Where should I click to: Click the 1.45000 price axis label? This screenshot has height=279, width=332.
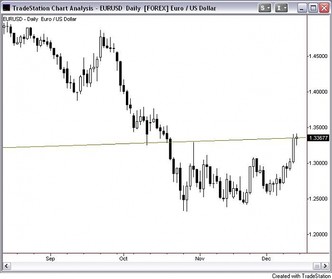[x=318, y=56]
